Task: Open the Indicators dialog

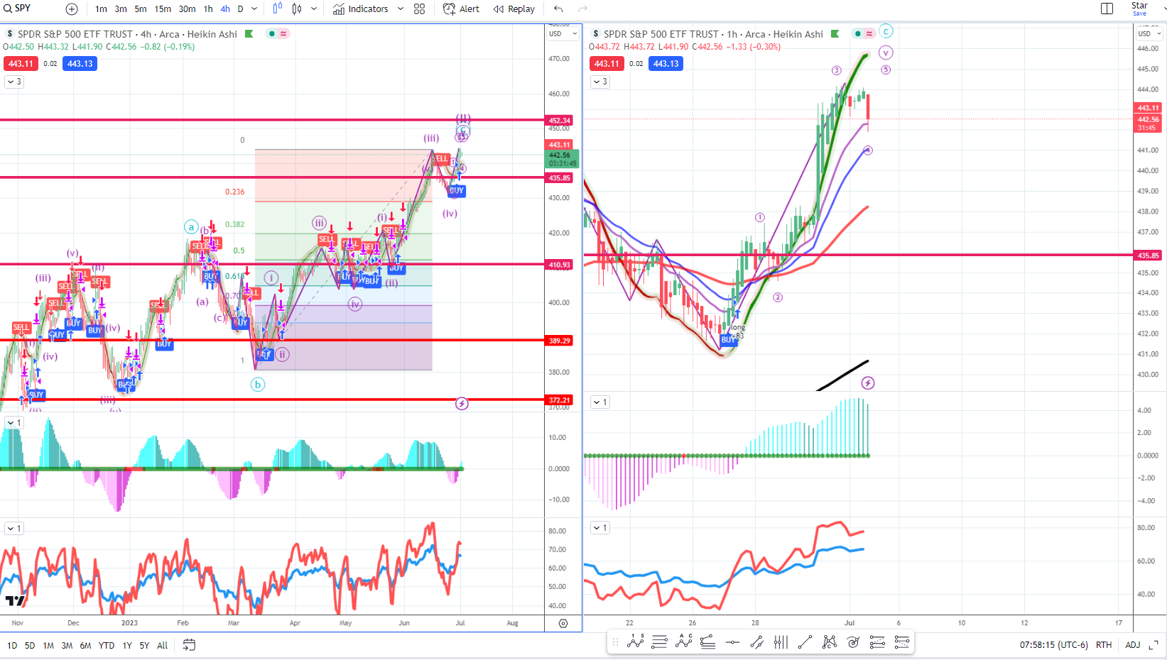Action: click(361, 9)
